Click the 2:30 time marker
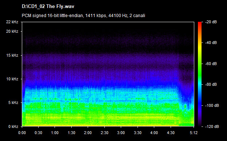Screen dimensions: 227x141 pyautogui.click(x=104, y=133)
